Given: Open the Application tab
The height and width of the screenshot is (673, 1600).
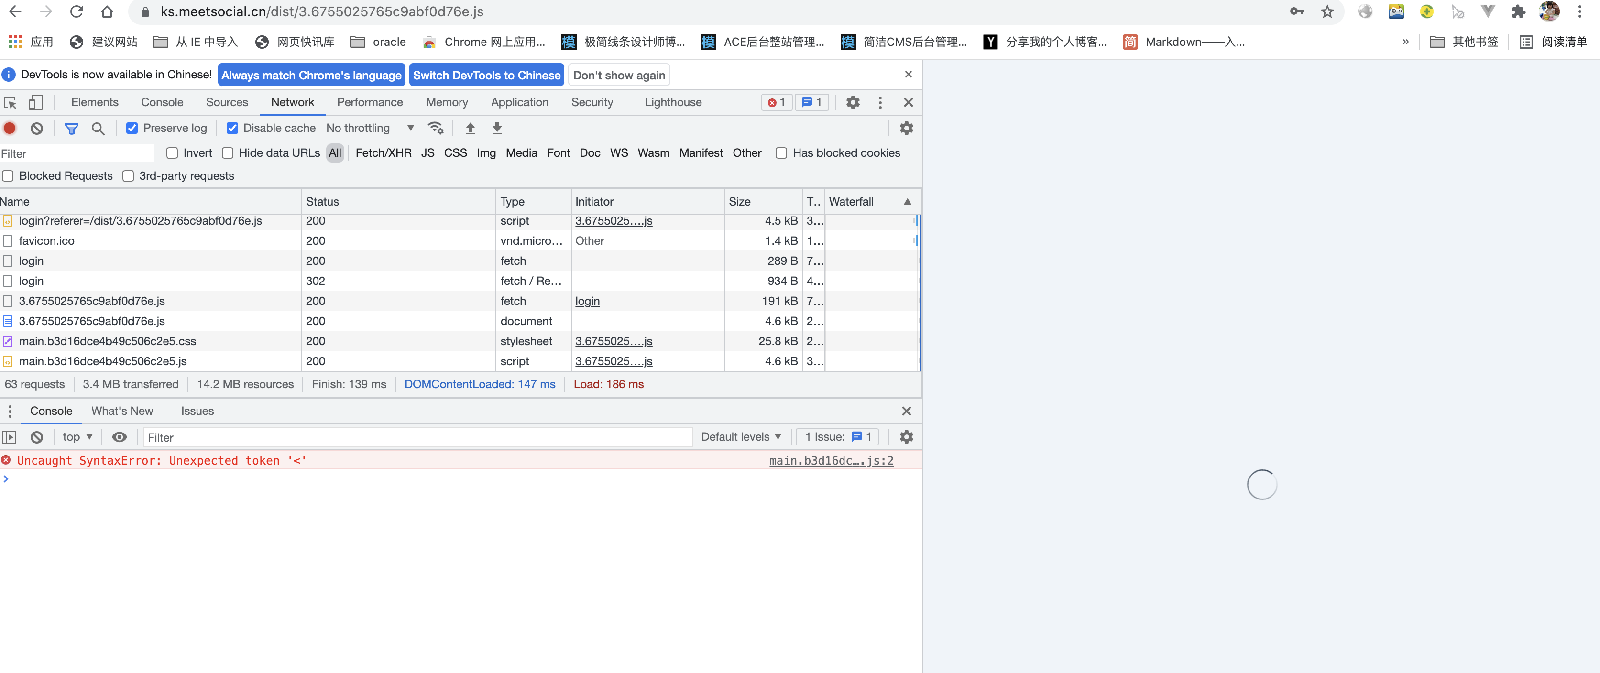Looking at the screenshot, I should [519, 102].
